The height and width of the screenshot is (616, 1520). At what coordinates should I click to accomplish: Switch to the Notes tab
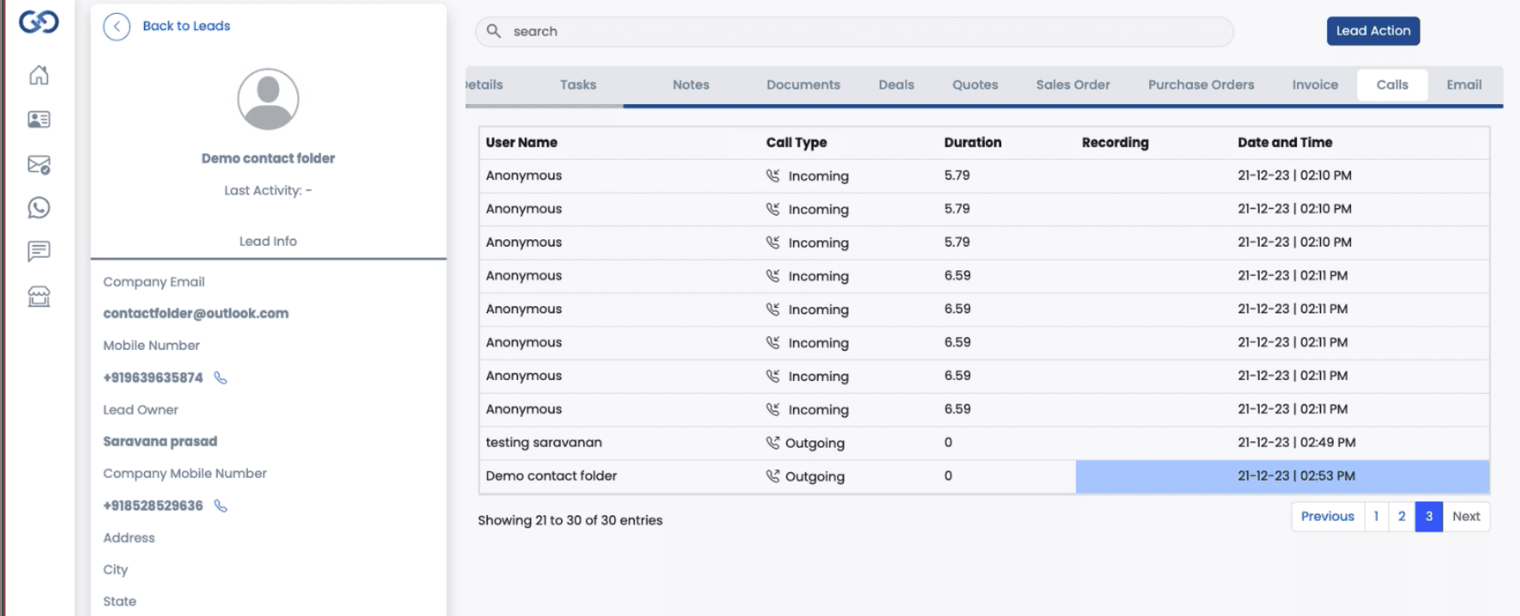(690, 85)
